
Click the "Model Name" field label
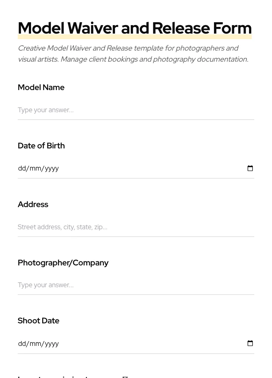[41, 87]
